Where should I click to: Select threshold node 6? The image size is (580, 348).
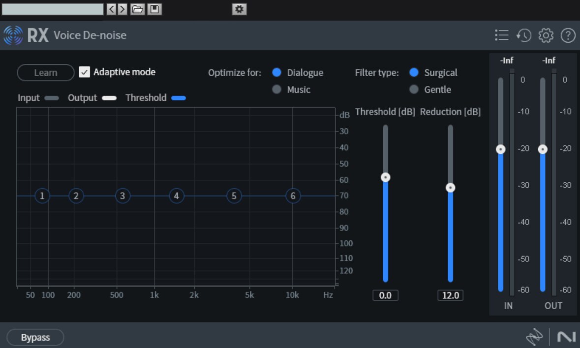tap(293, 196)
